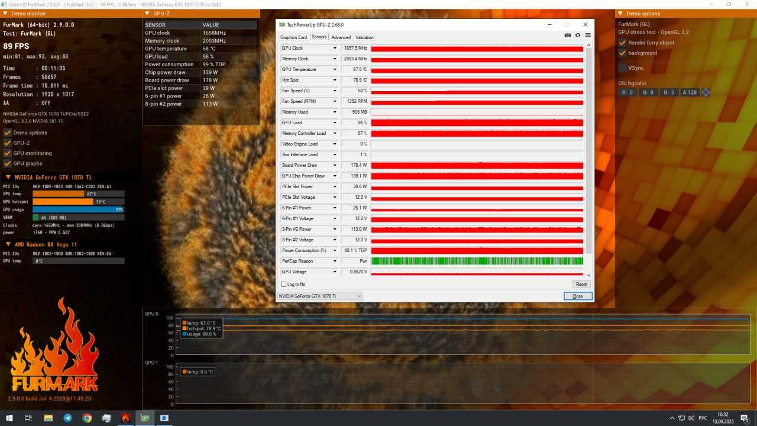Screen dimensions: 757x426
Task: Open the GPU Load sensor dropdown
Action: [335, 122]
